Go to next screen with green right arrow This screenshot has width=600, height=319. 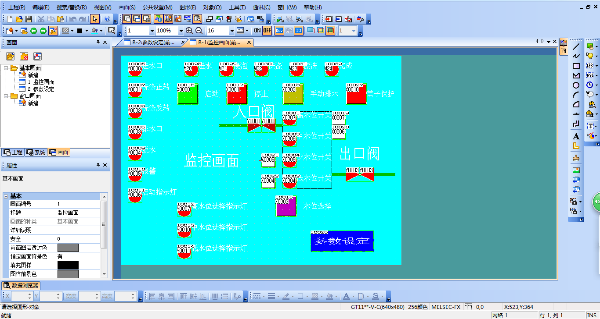pos(43,31)
